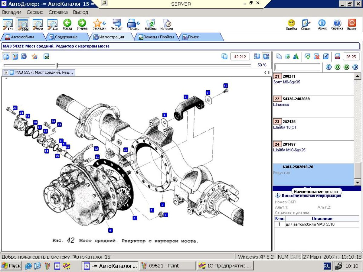Open the Справка menu in menu bar
The image size is (363, 272).
click(58, 12)
